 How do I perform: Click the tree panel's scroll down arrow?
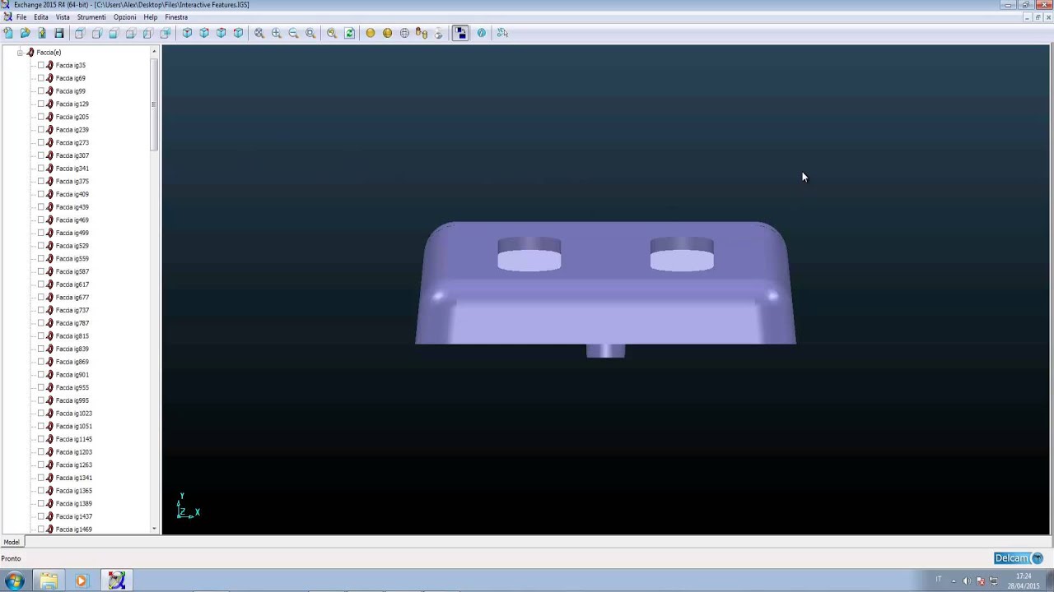[154, 529]
